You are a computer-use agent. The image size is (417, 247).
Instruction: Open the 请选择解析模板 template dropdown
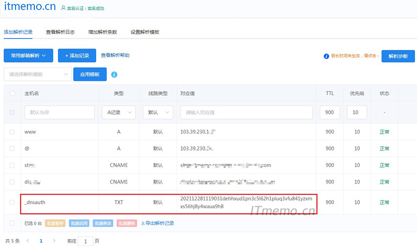coord(38,75)
